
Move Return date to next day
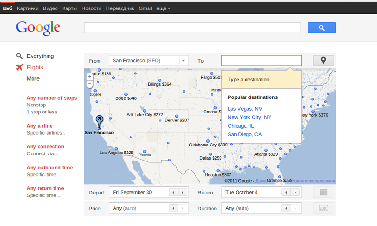295,192
